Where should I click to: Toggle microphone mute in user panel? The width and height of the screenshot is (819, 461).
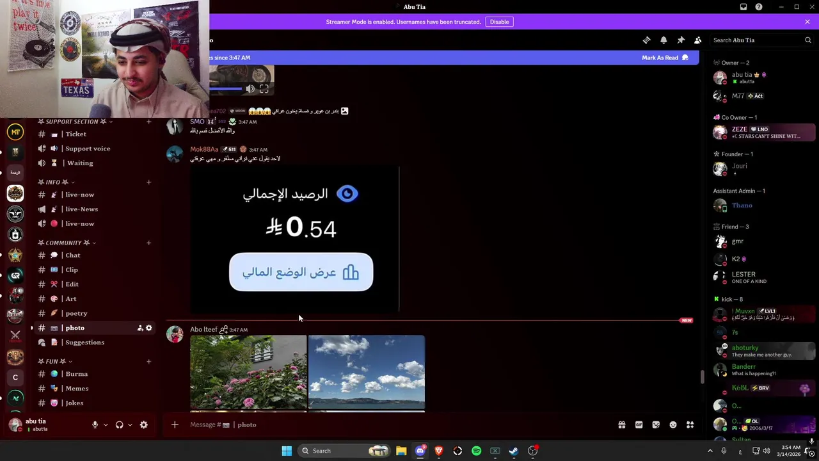95,425
